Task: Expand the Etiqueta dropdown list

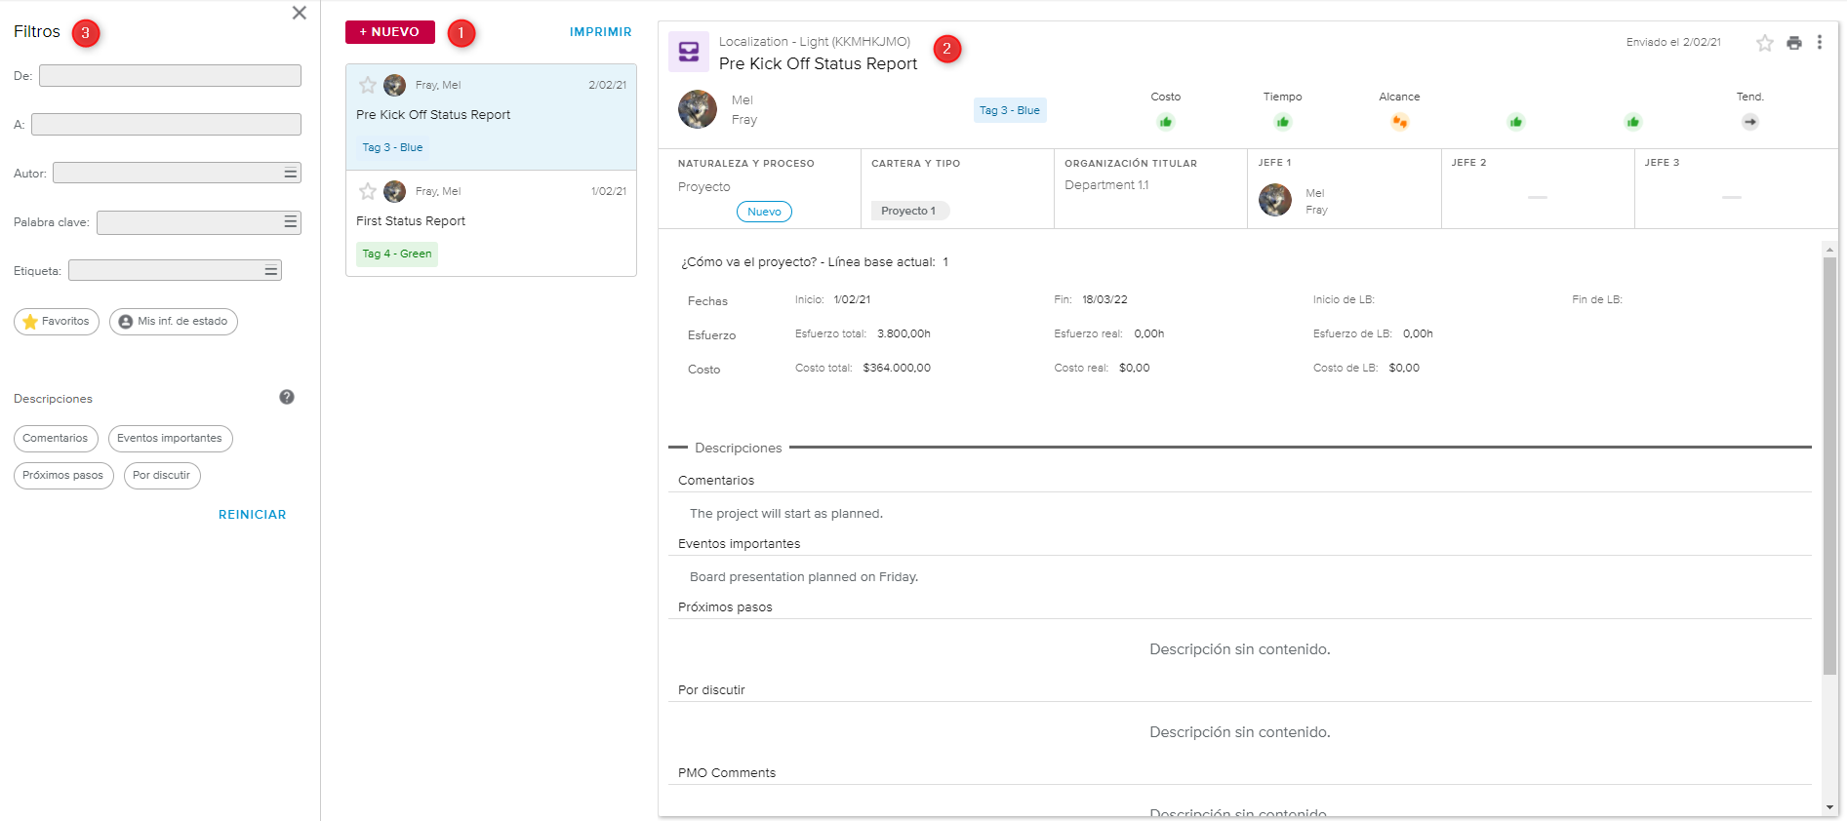Action: pyautogui.click(x=270, y=271)
